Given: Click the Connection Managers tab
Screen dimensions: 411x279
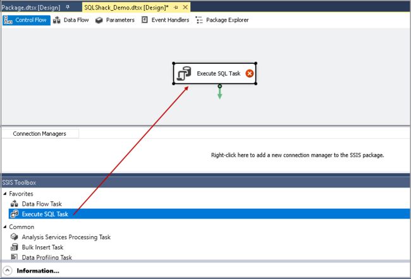Looking at the screenshot, I should (40, 134).
